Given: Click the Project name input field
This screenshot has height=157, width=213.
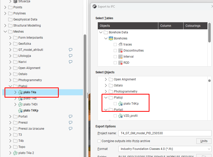Looking at the screenshot, I should click(165, 133).
